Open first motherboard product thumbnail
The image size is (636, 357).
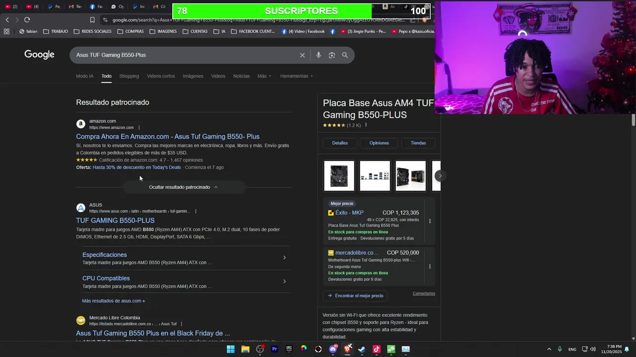[339, 176]
